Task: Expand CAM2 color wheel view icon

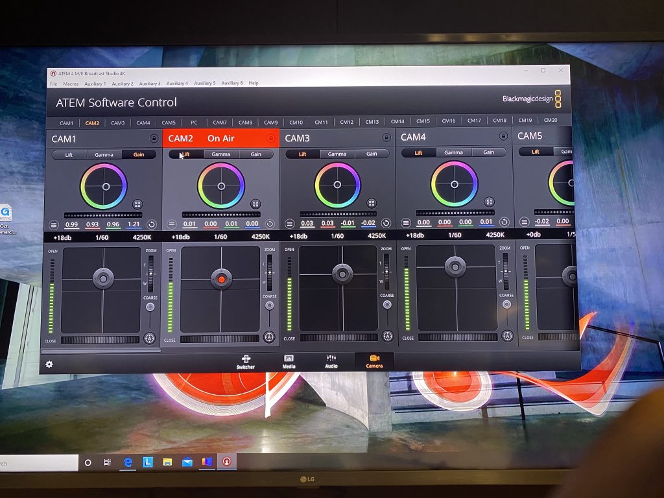Action: pyautogui.click(x=255, y=204)
